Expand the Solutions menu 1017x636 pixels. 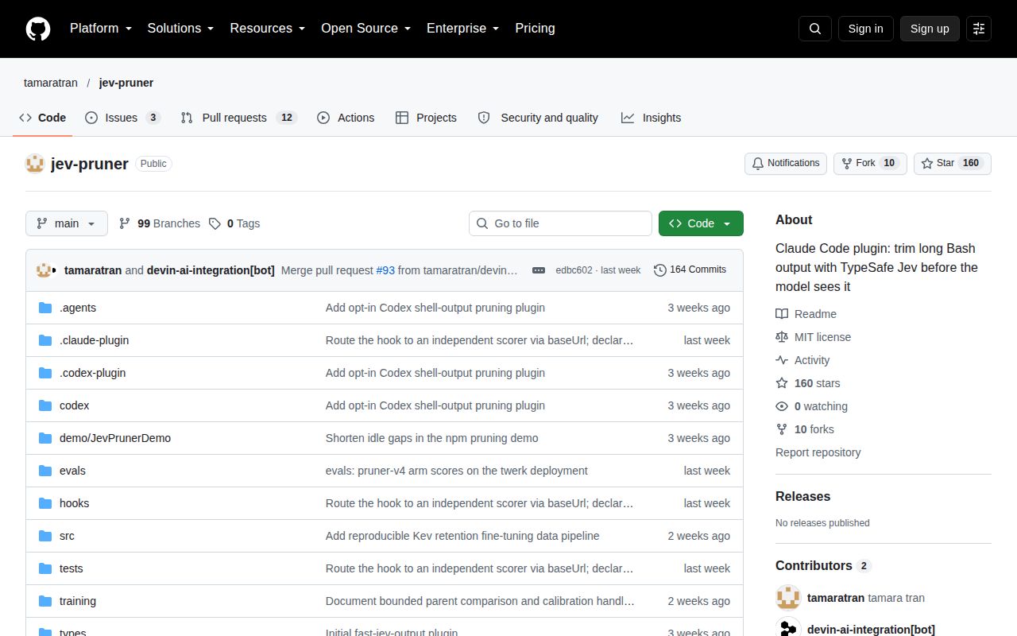pos(180,29)
